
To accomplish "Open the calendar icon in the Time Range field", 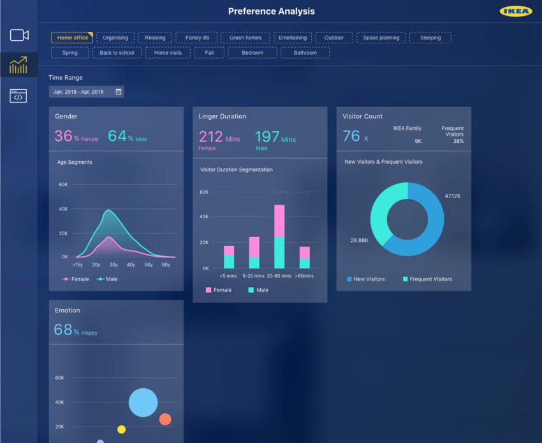I will pos(118,91).
